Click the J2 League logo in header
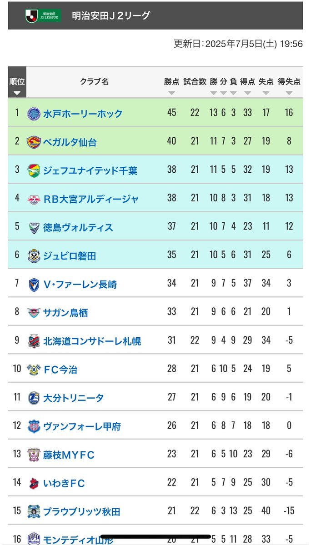The width and height of the screenshot is (311, 545). (x=43, y=15)
